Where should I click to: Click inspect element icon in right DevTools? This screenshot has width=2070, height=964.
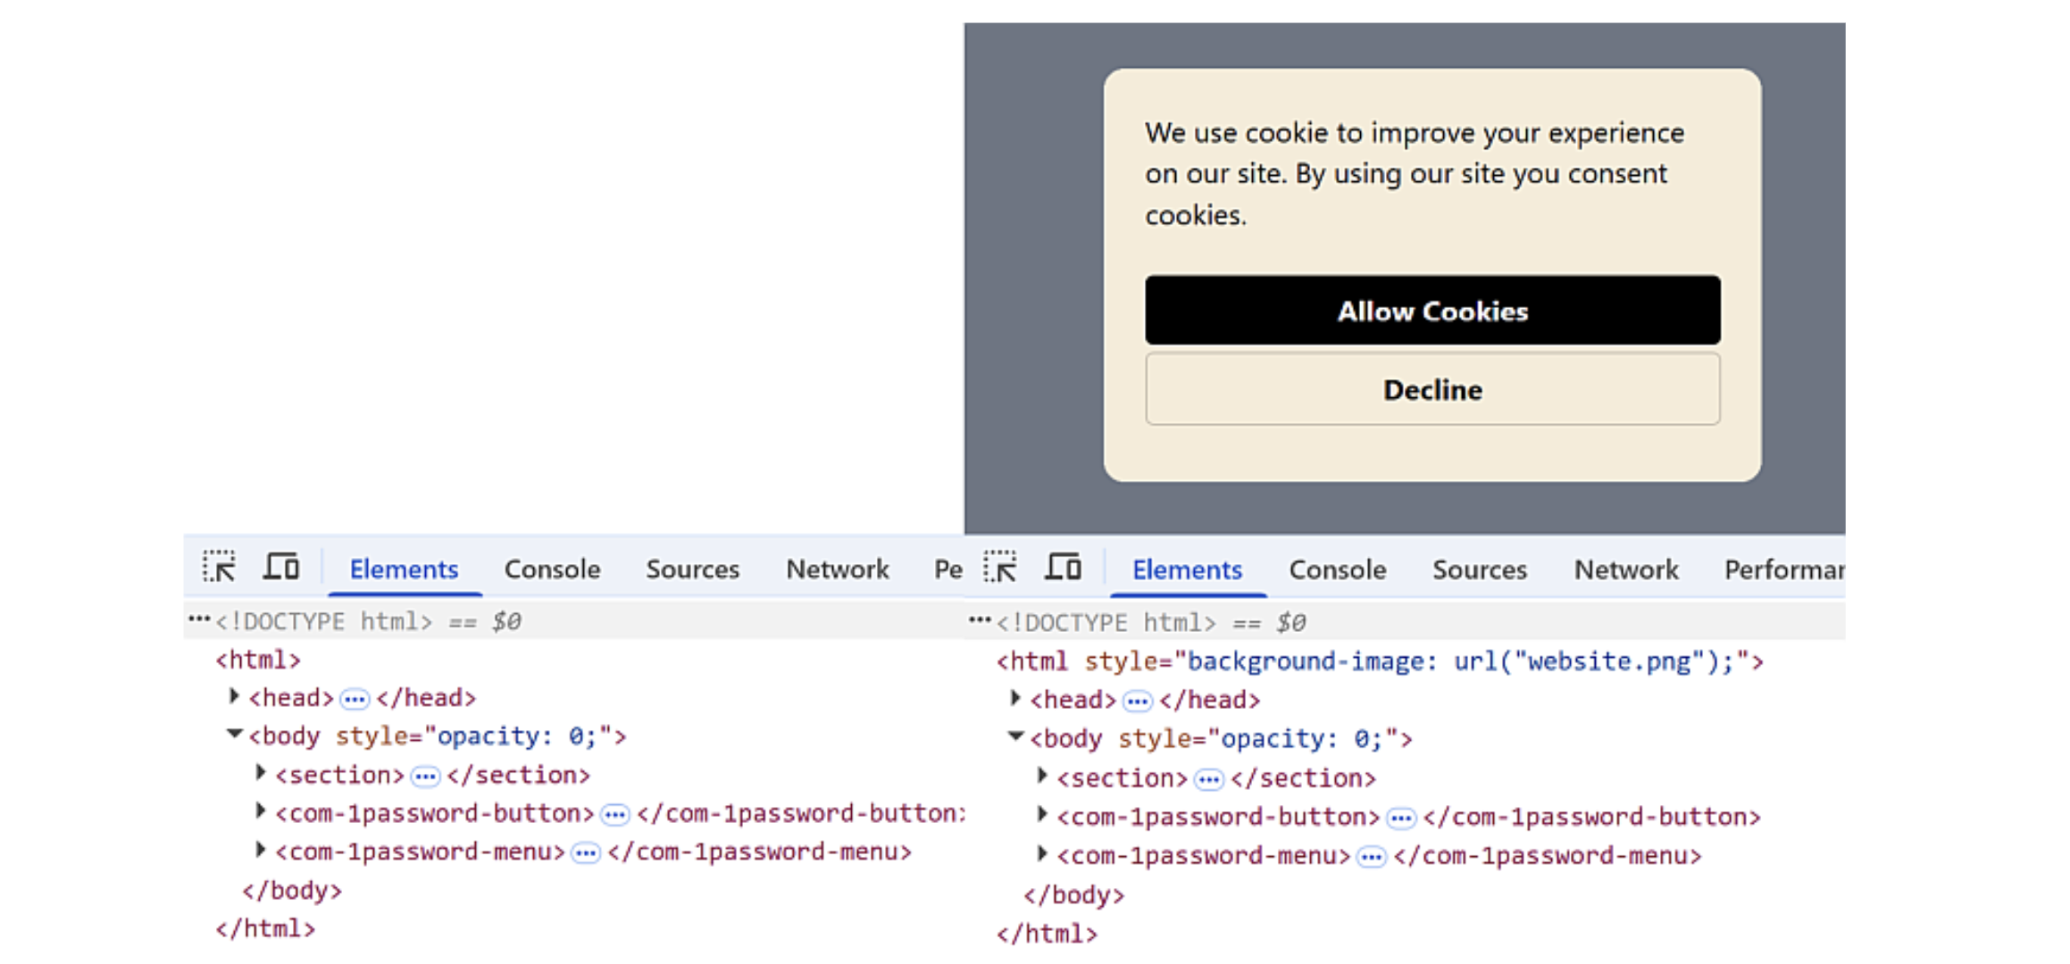pyautogui.click(x=1000, y=568)
